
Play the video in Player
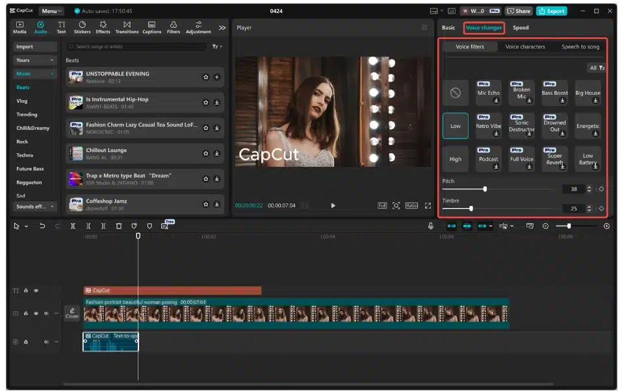pyautogui.click(x=333, y=205)
